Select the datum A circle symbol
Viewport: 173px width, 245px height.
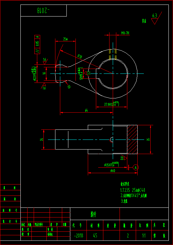[136, 168]
